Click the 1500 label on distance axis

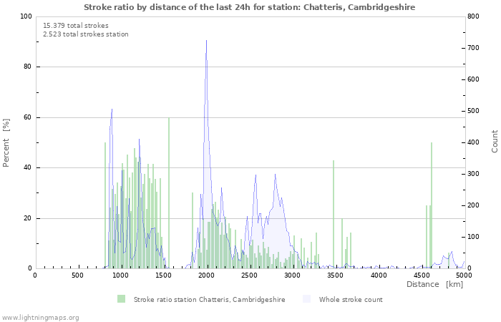163,275
